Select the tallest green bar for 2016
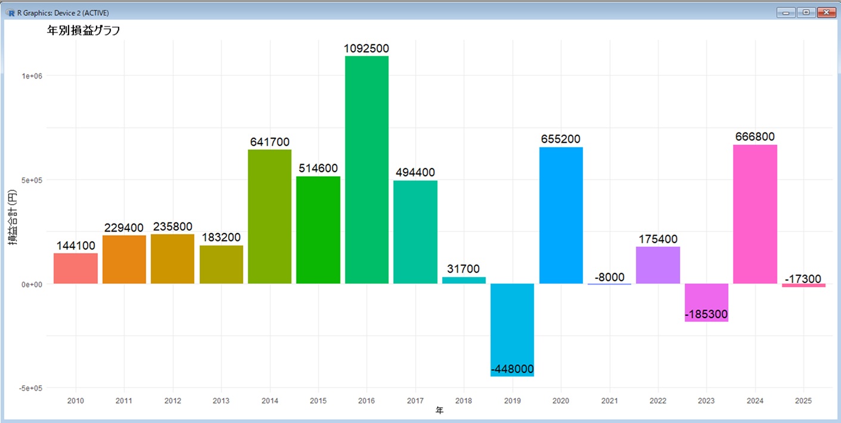The width and height of the screenshot is (841, 423). (367, 170)
